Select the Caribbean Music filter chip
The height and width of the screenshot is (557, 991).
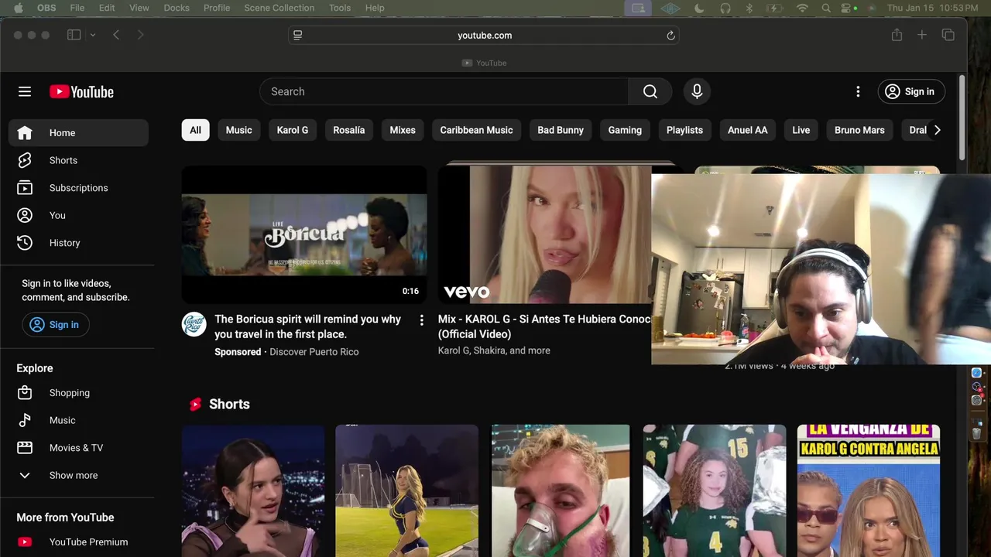pyautogui.click(x=477, y=130)
